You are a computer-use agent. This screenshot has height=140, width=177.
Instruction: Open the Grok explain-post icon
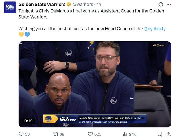coord(161,5)
